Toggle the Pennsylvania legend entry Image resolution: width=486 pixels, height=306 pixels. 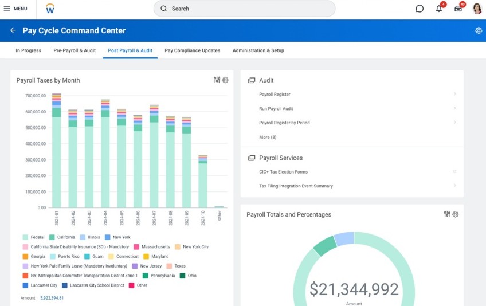tap(159, 276)
